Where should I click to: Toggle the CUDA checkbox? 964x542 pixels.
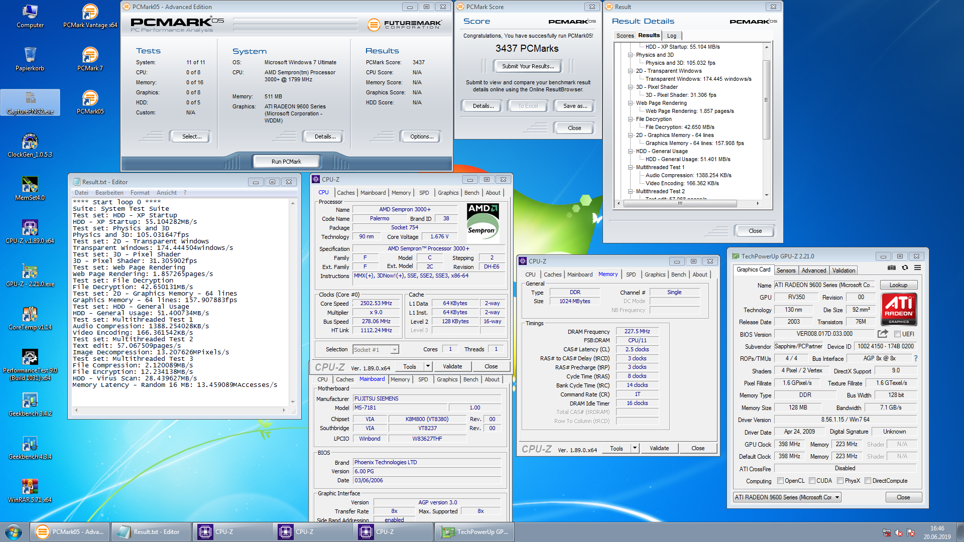point(812,481)
